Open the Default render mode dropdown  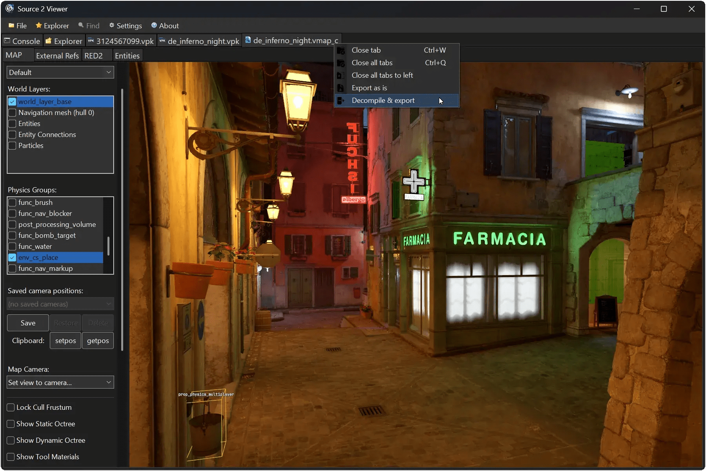(x=60, y=72)
